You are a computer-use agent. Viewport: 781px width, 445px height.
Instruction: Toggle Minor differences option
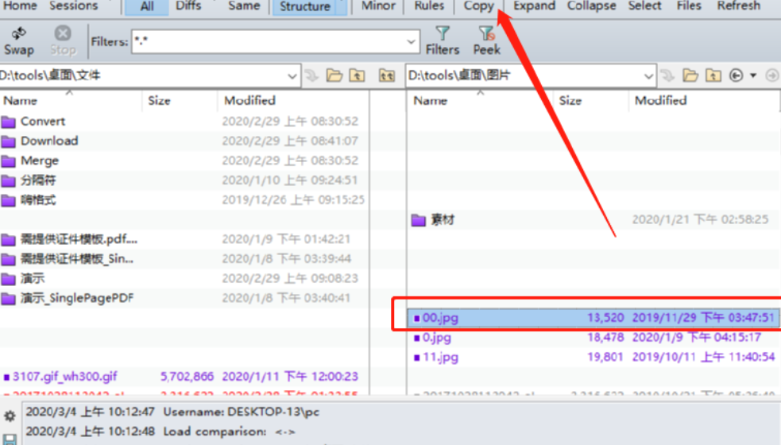378,6
